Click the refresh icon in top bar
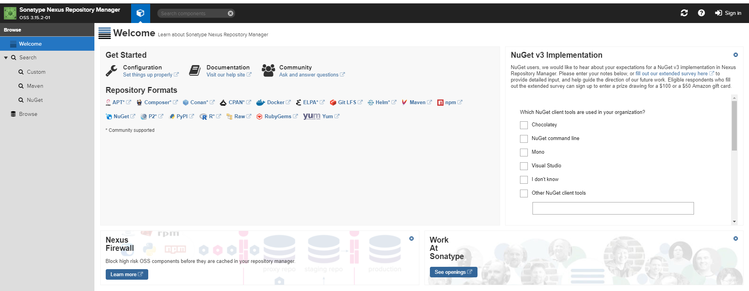Screen dimensions: 749x291 [684, 13]
